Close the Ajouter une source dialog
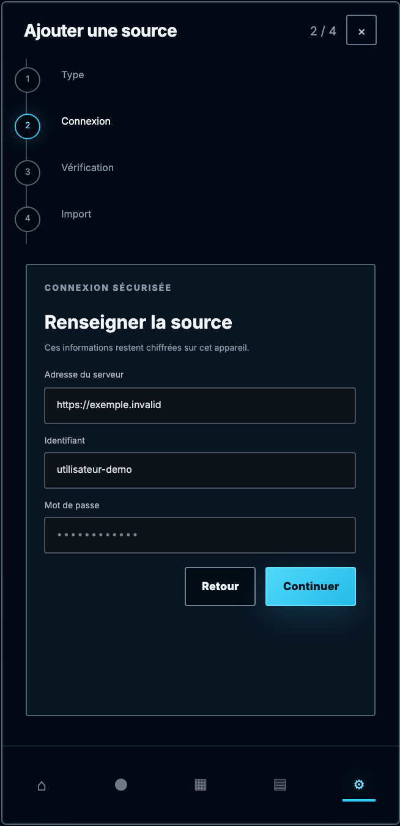 pyautogui.click(x=361, y=31)
